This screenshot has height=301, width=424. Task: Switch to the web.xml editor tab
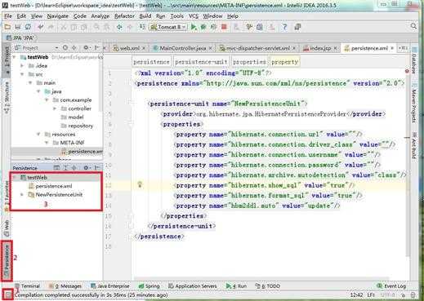pyautogui.click(x=129, y=48)
